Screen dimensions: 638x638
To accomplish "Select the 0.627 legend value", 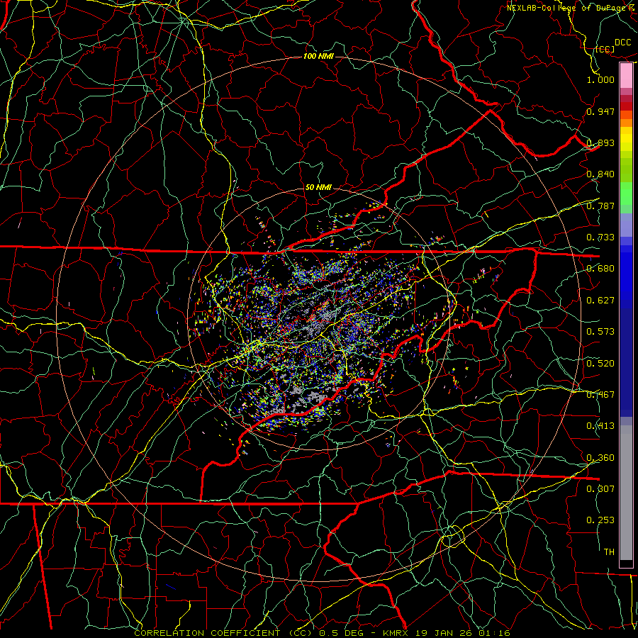I will click(x=600, y=301).
